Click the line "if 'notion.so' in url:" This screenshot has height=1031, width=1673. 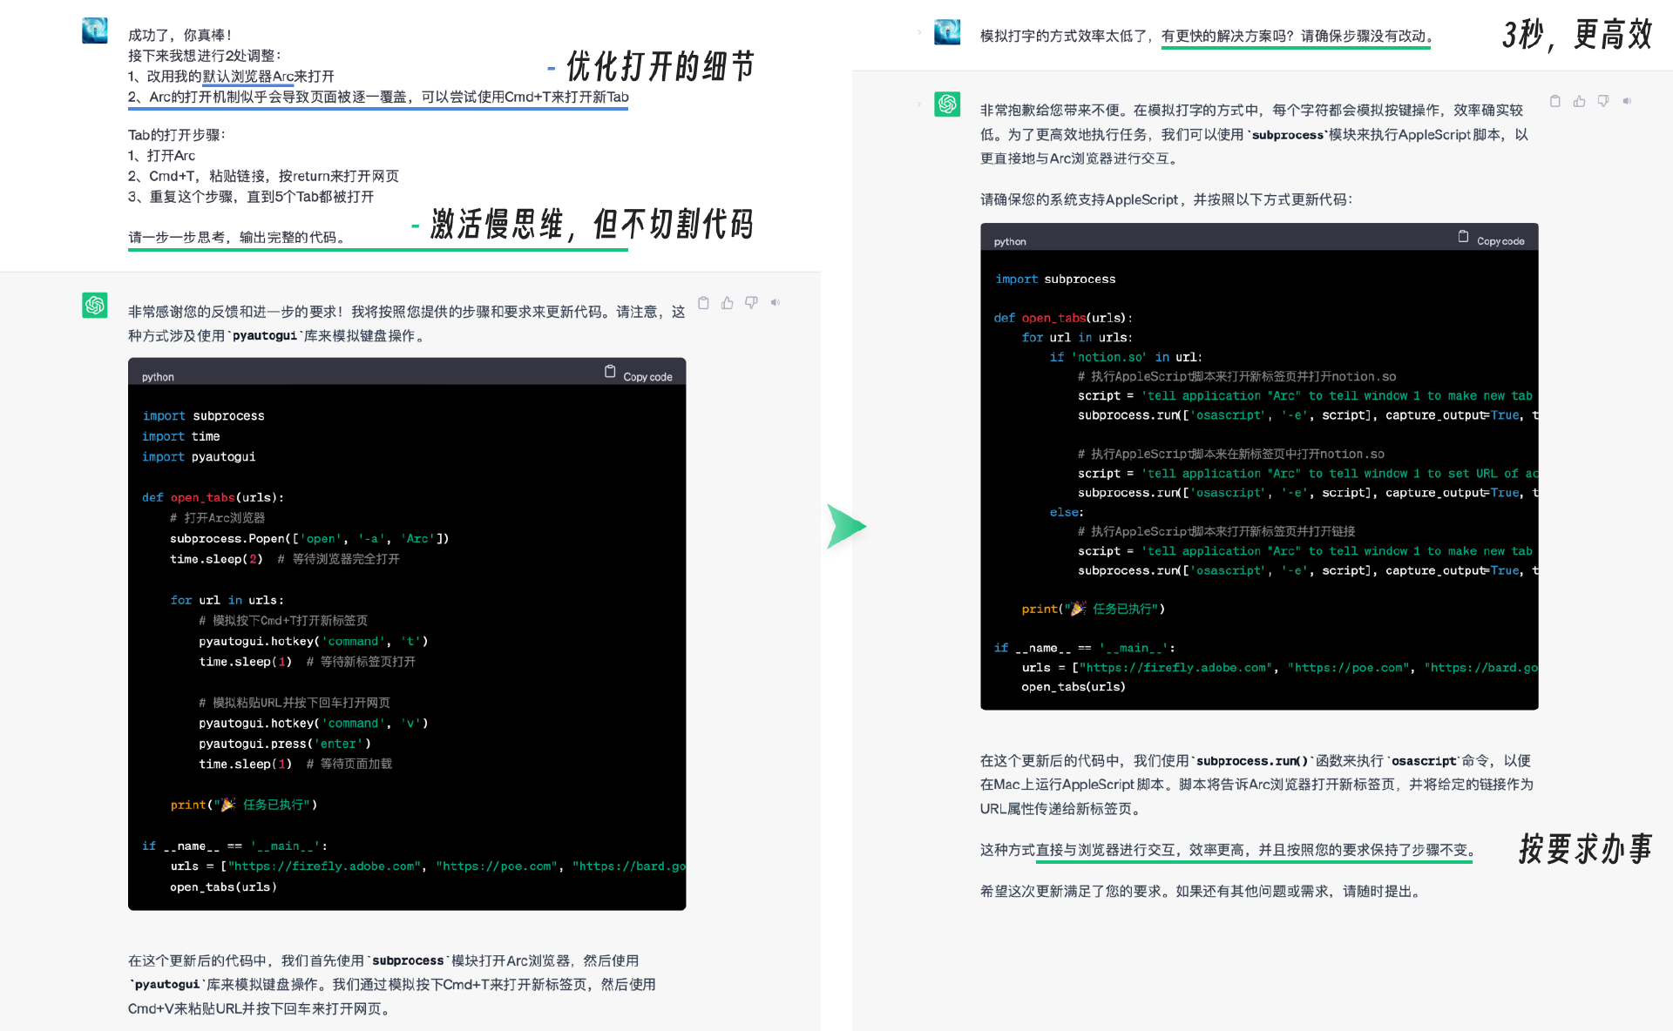[1126, 357]
